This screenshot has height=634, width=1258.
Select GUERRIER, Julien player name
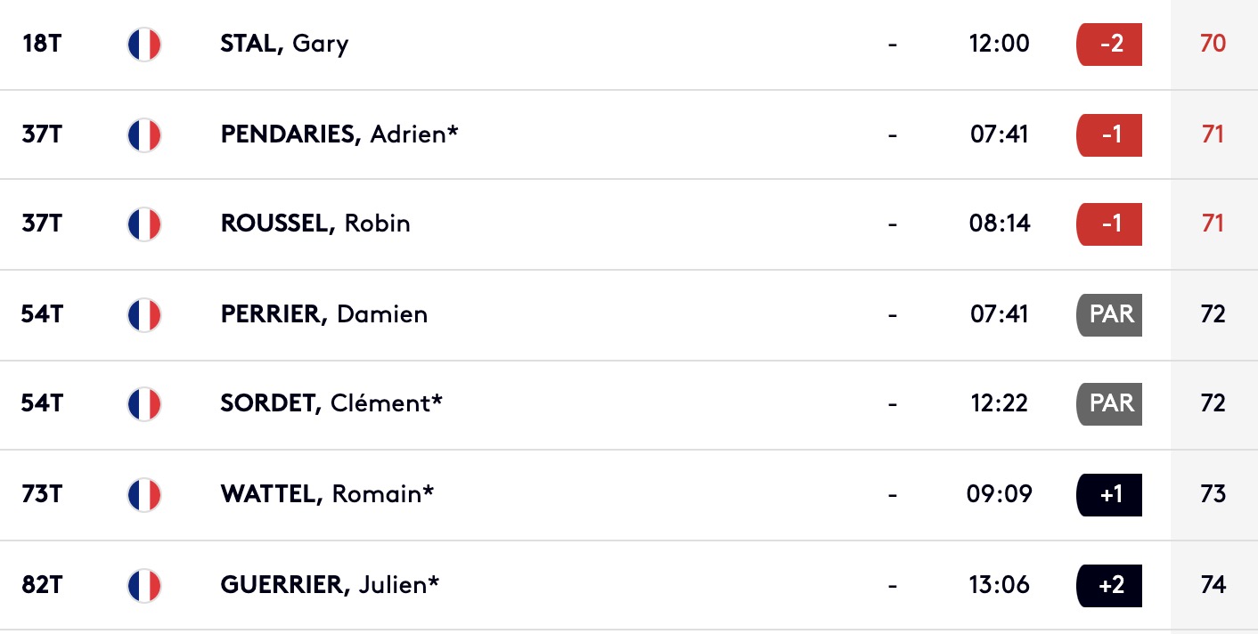tap(331, 585)
